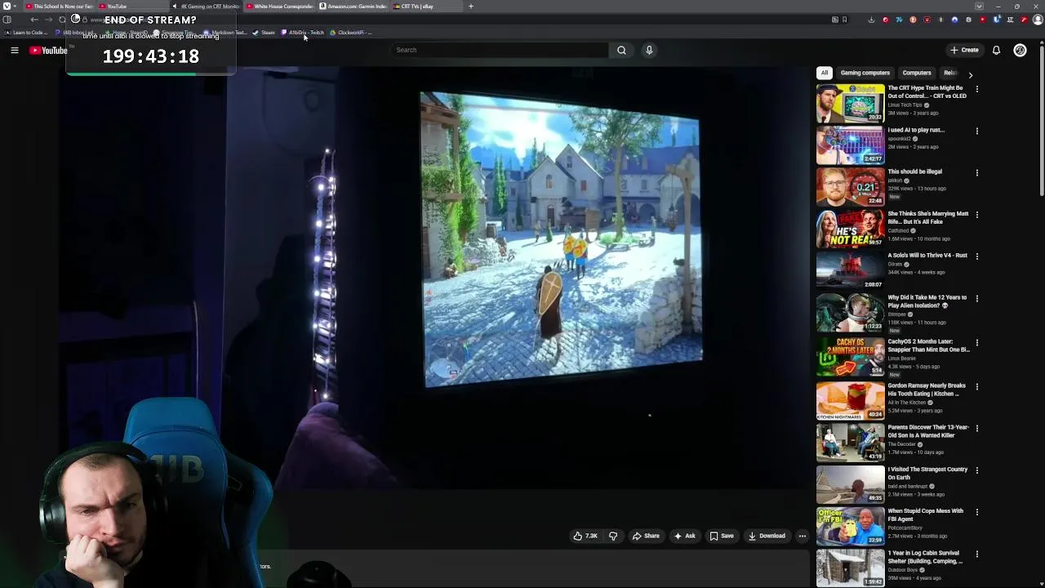The height and width of the screenshot is (588, 1045).
Task: Open the browser downloads icon in toolbar
Action: click(871, 20)
